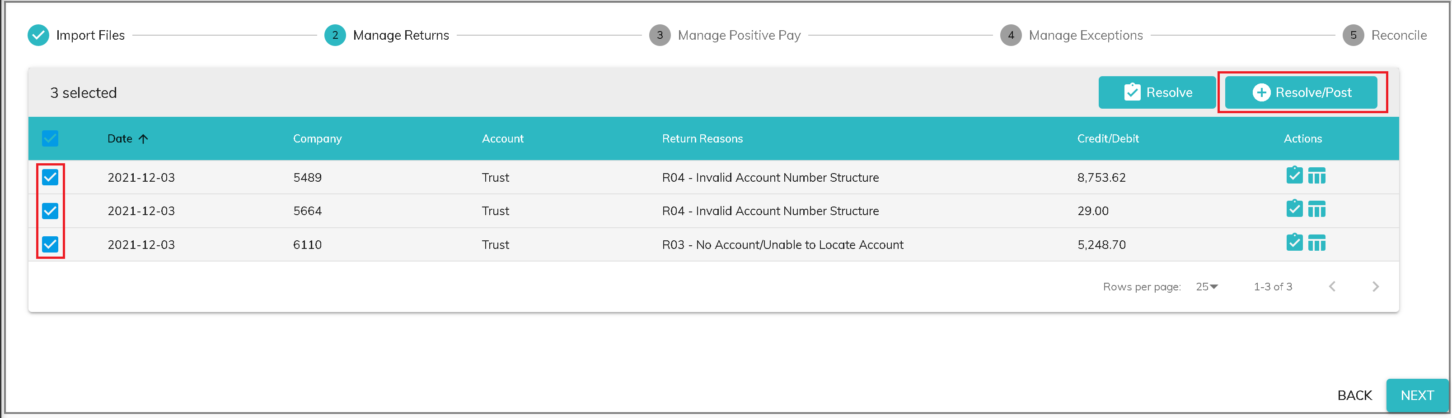Toggle the select-all header checkbox

tap(50, 138)
